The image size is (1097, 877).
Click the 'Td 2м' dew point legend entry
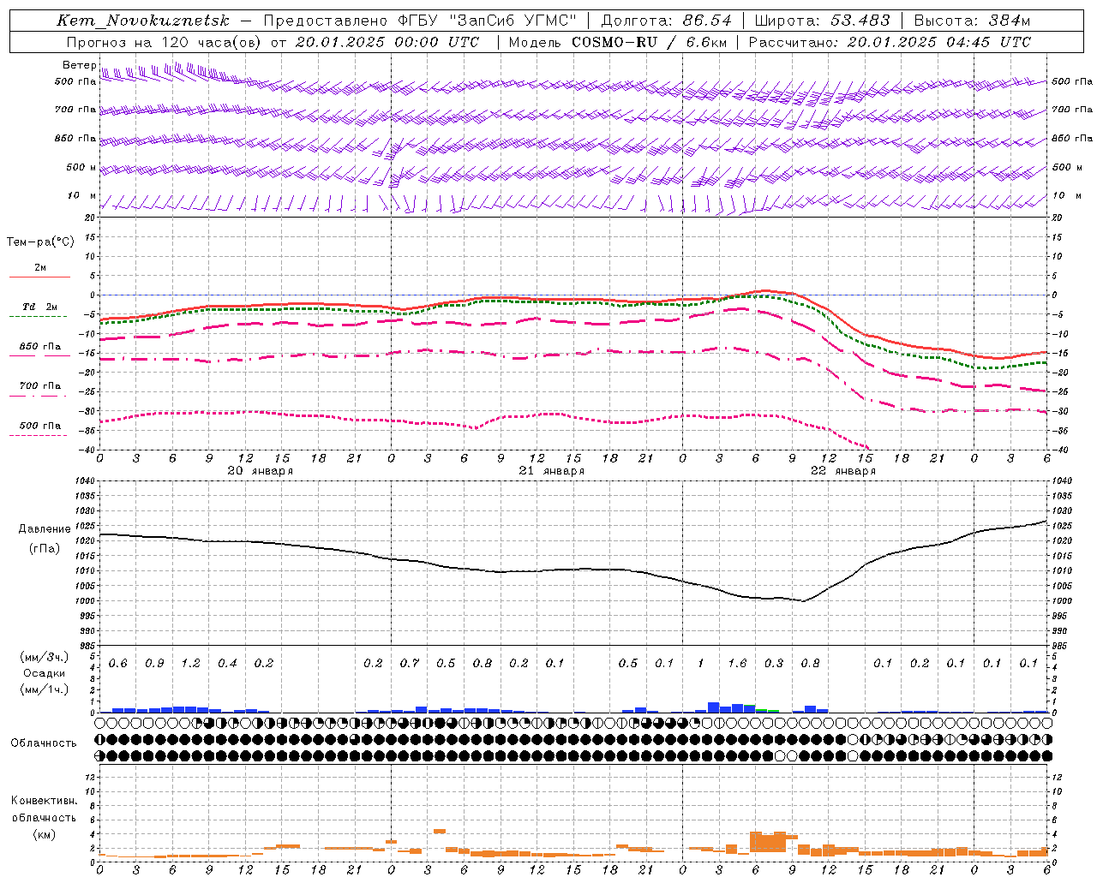[x=40, y=307]
